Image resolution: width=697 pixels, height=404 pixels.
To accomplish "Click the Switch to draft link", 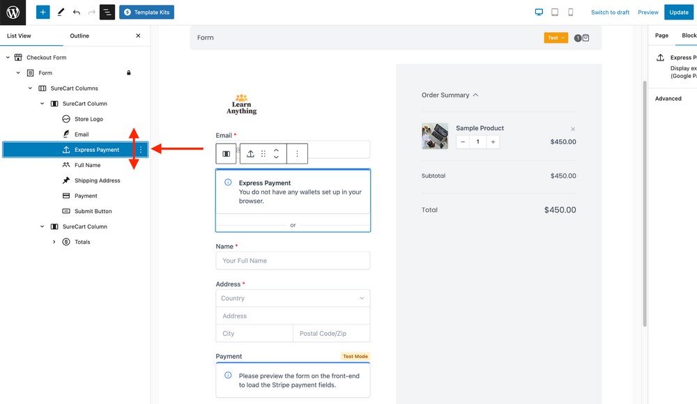I will click(x=611, y=12).
